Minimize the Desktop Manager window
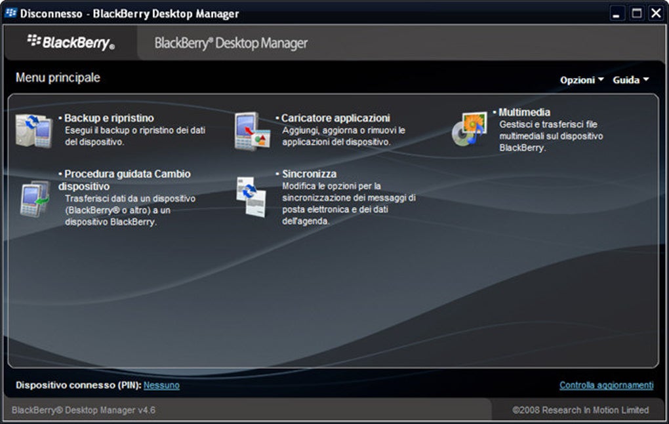This screenshot has width=669, height=424. pyautogui.click(x=617, y=13)
